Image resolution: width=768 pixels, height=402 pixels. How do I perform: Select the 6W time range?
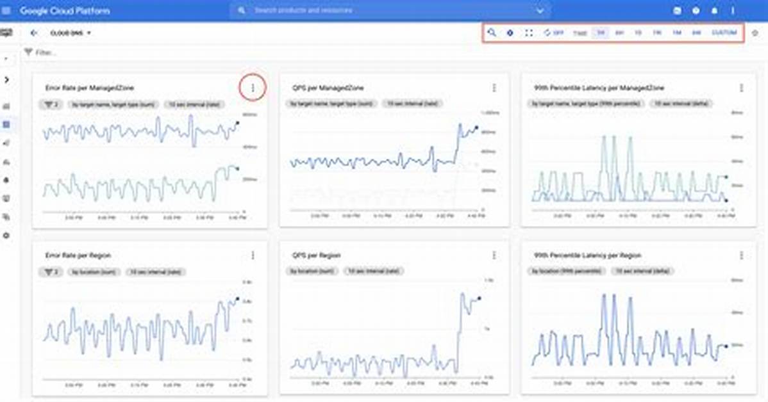point(696,33)
